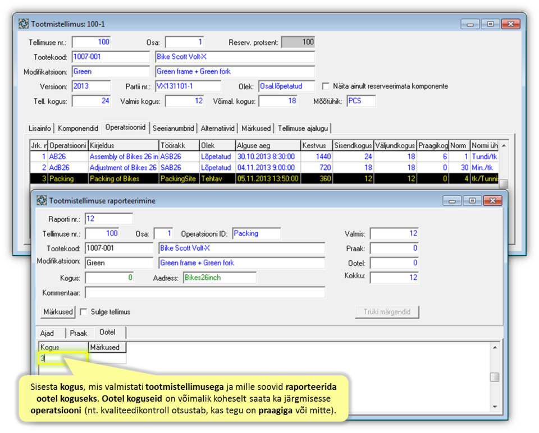Click the Praak quantity field showing 0
The height and width of the screenshot is (433, 539).
click(x=394, y=248)
